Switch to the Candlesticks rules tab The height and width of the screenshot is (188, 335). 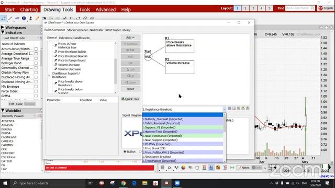82,38
